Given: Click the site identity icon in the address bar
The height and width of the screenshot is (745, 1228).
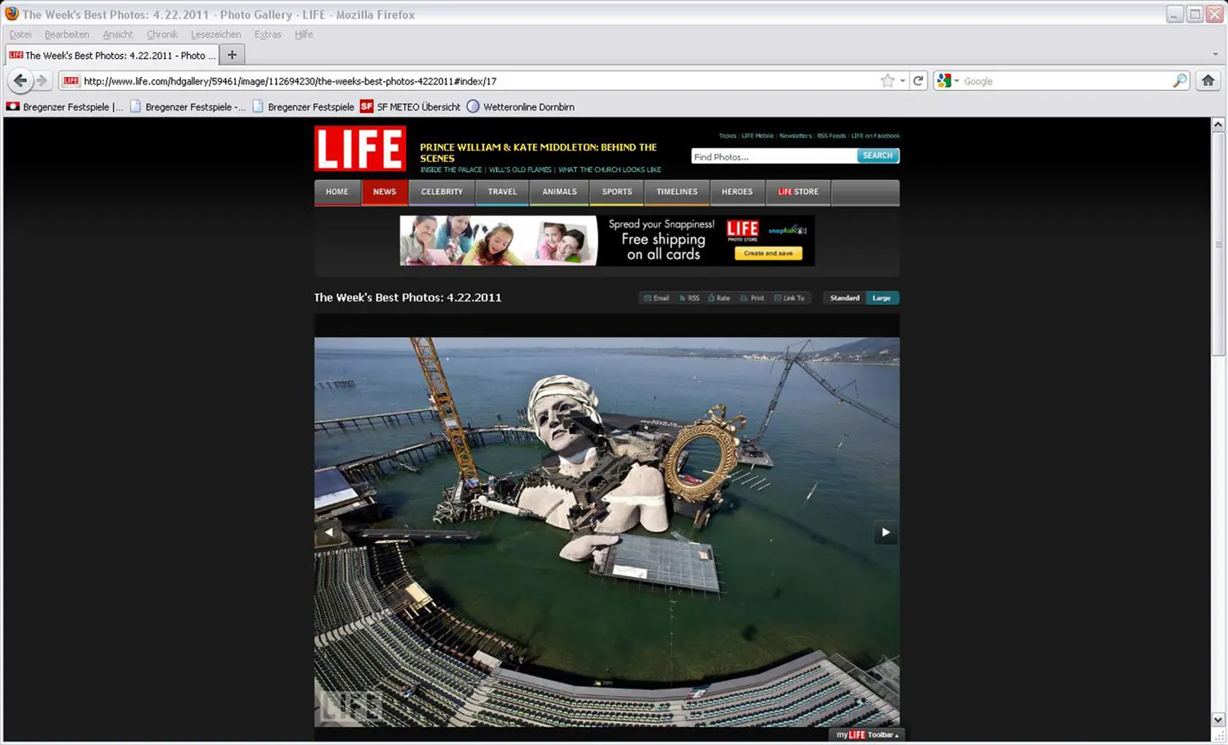Looking at the screenshot, I should tap(71, 80).
